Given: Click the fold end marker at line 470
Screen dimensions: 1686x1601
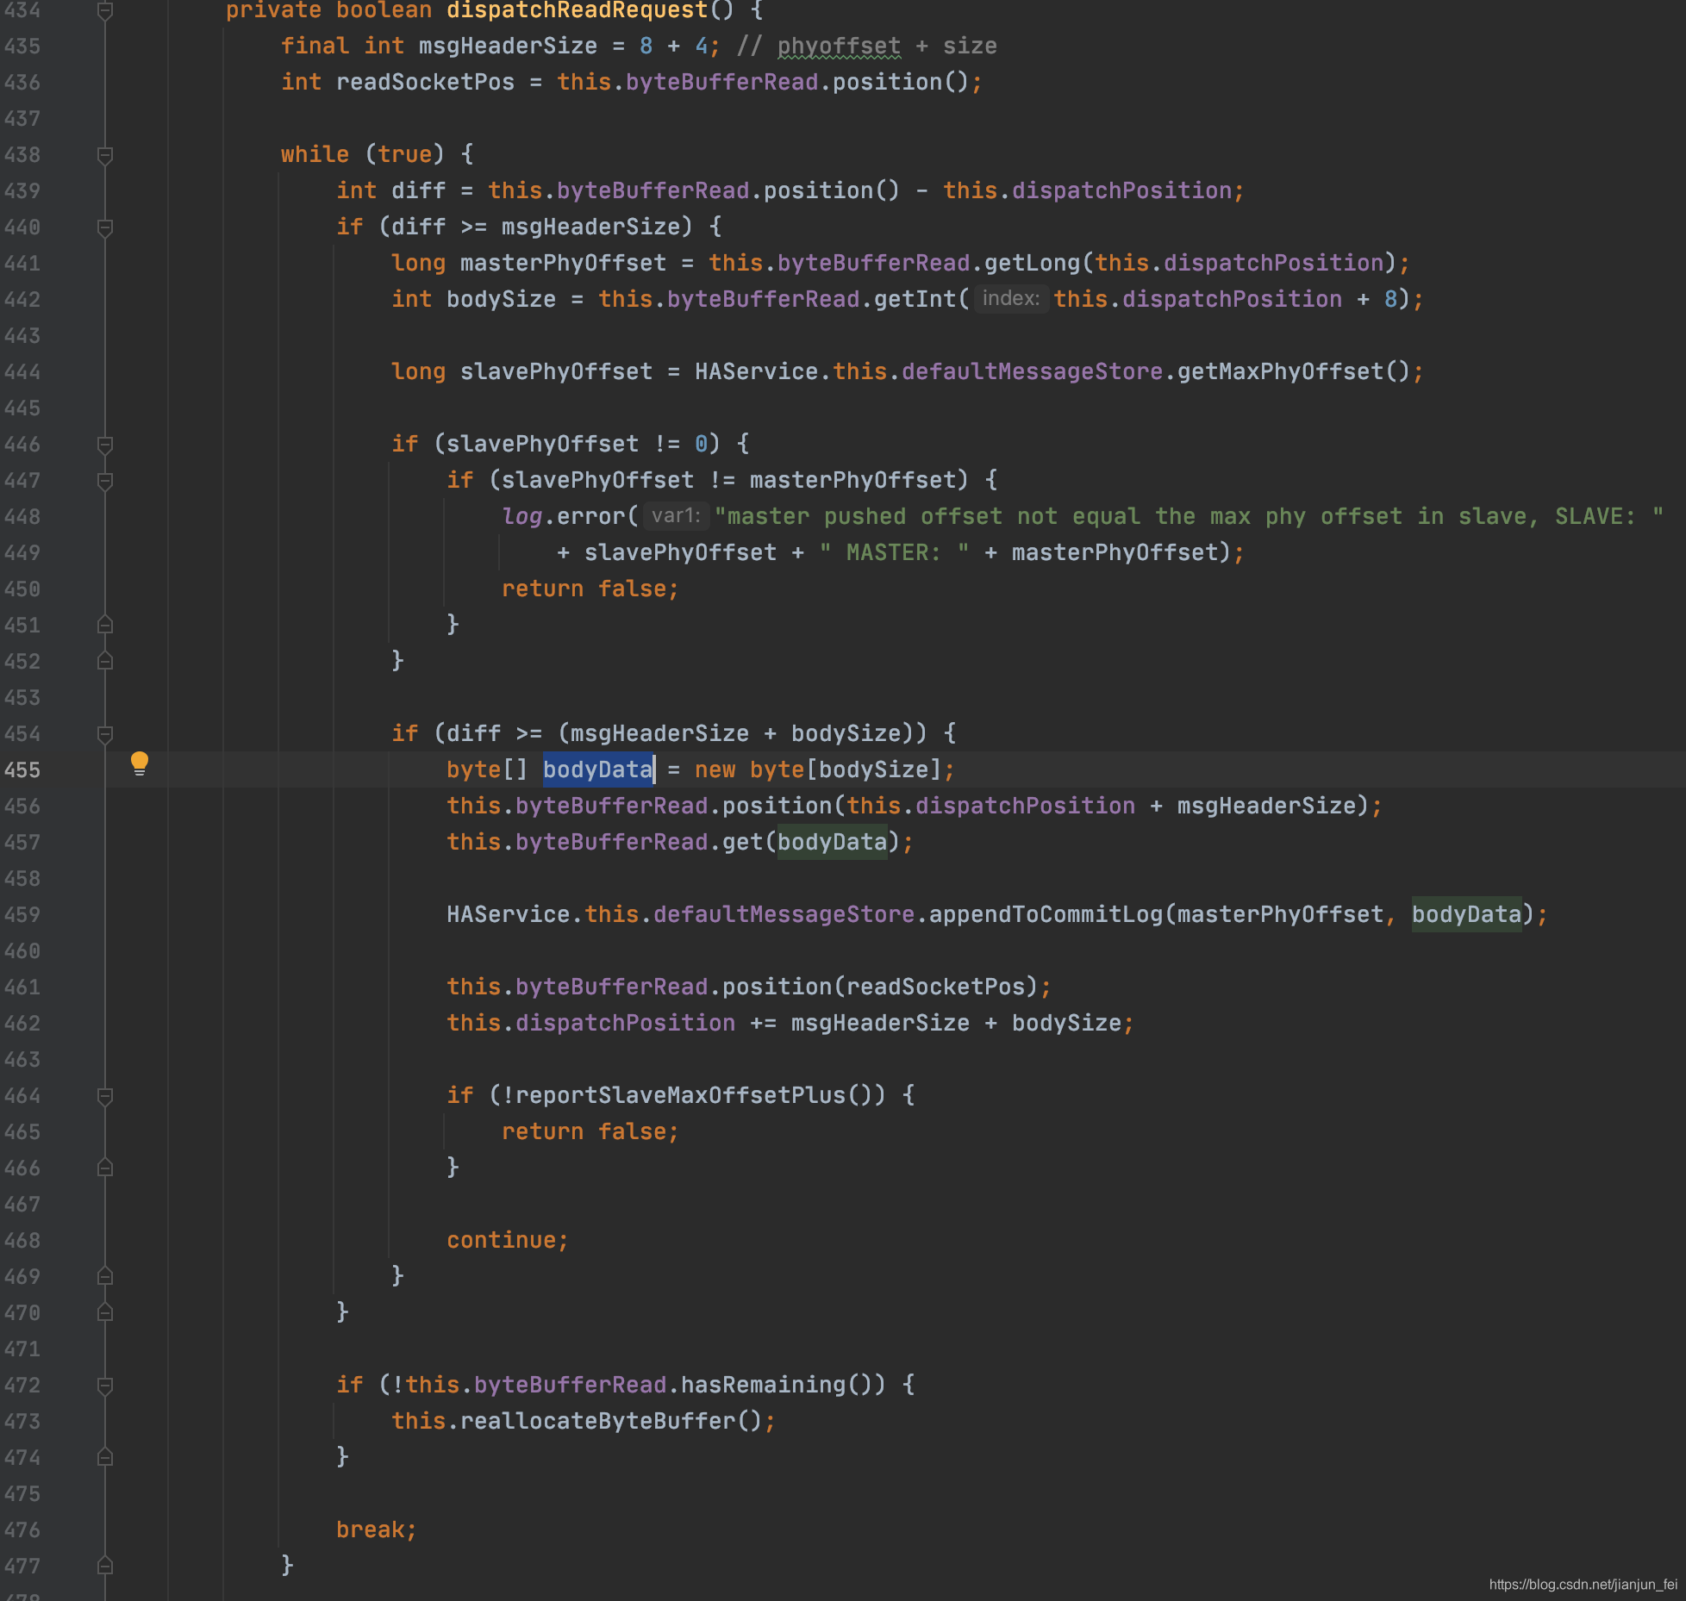Looking at the screenshot, I should [105, 1311].
